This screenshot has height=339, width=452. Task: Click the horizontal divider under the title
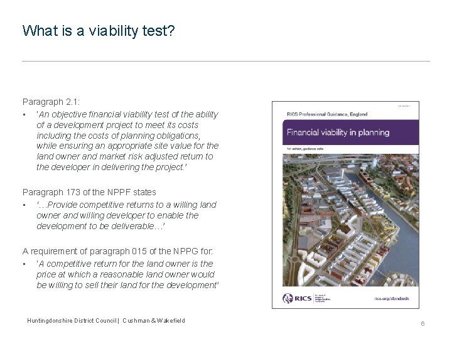pos(226,61)
